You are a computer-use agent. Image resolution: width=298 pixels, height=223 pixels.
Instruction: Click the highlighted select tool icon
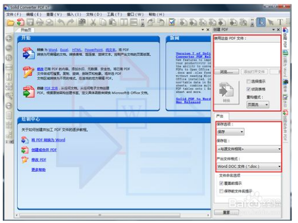pyautogui.click(x=261, y=22)
